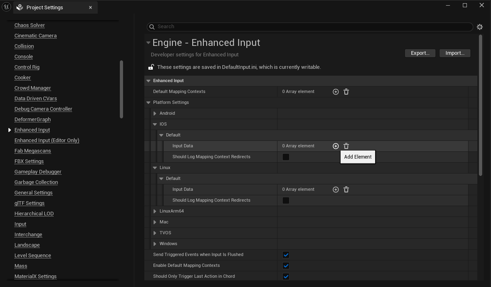Expand the Windows platform settings

(155, 244)
